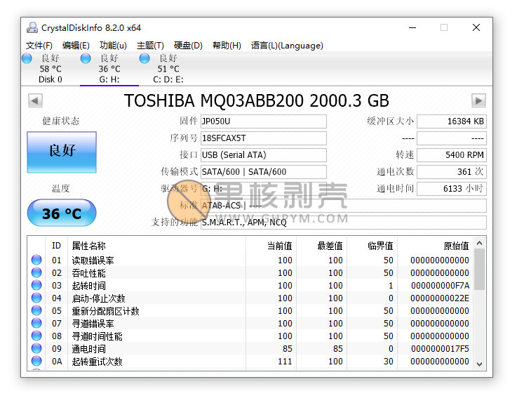Click the status icon of attribute 03
Image resolution: width=517 pixels, height=403 pixels.
click(x=36, y=285)
